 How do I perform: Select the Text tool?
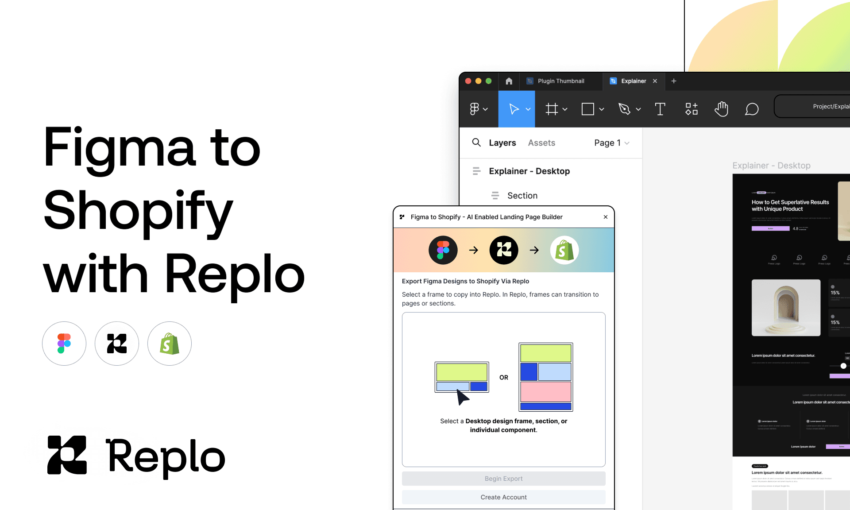(660, 109)
